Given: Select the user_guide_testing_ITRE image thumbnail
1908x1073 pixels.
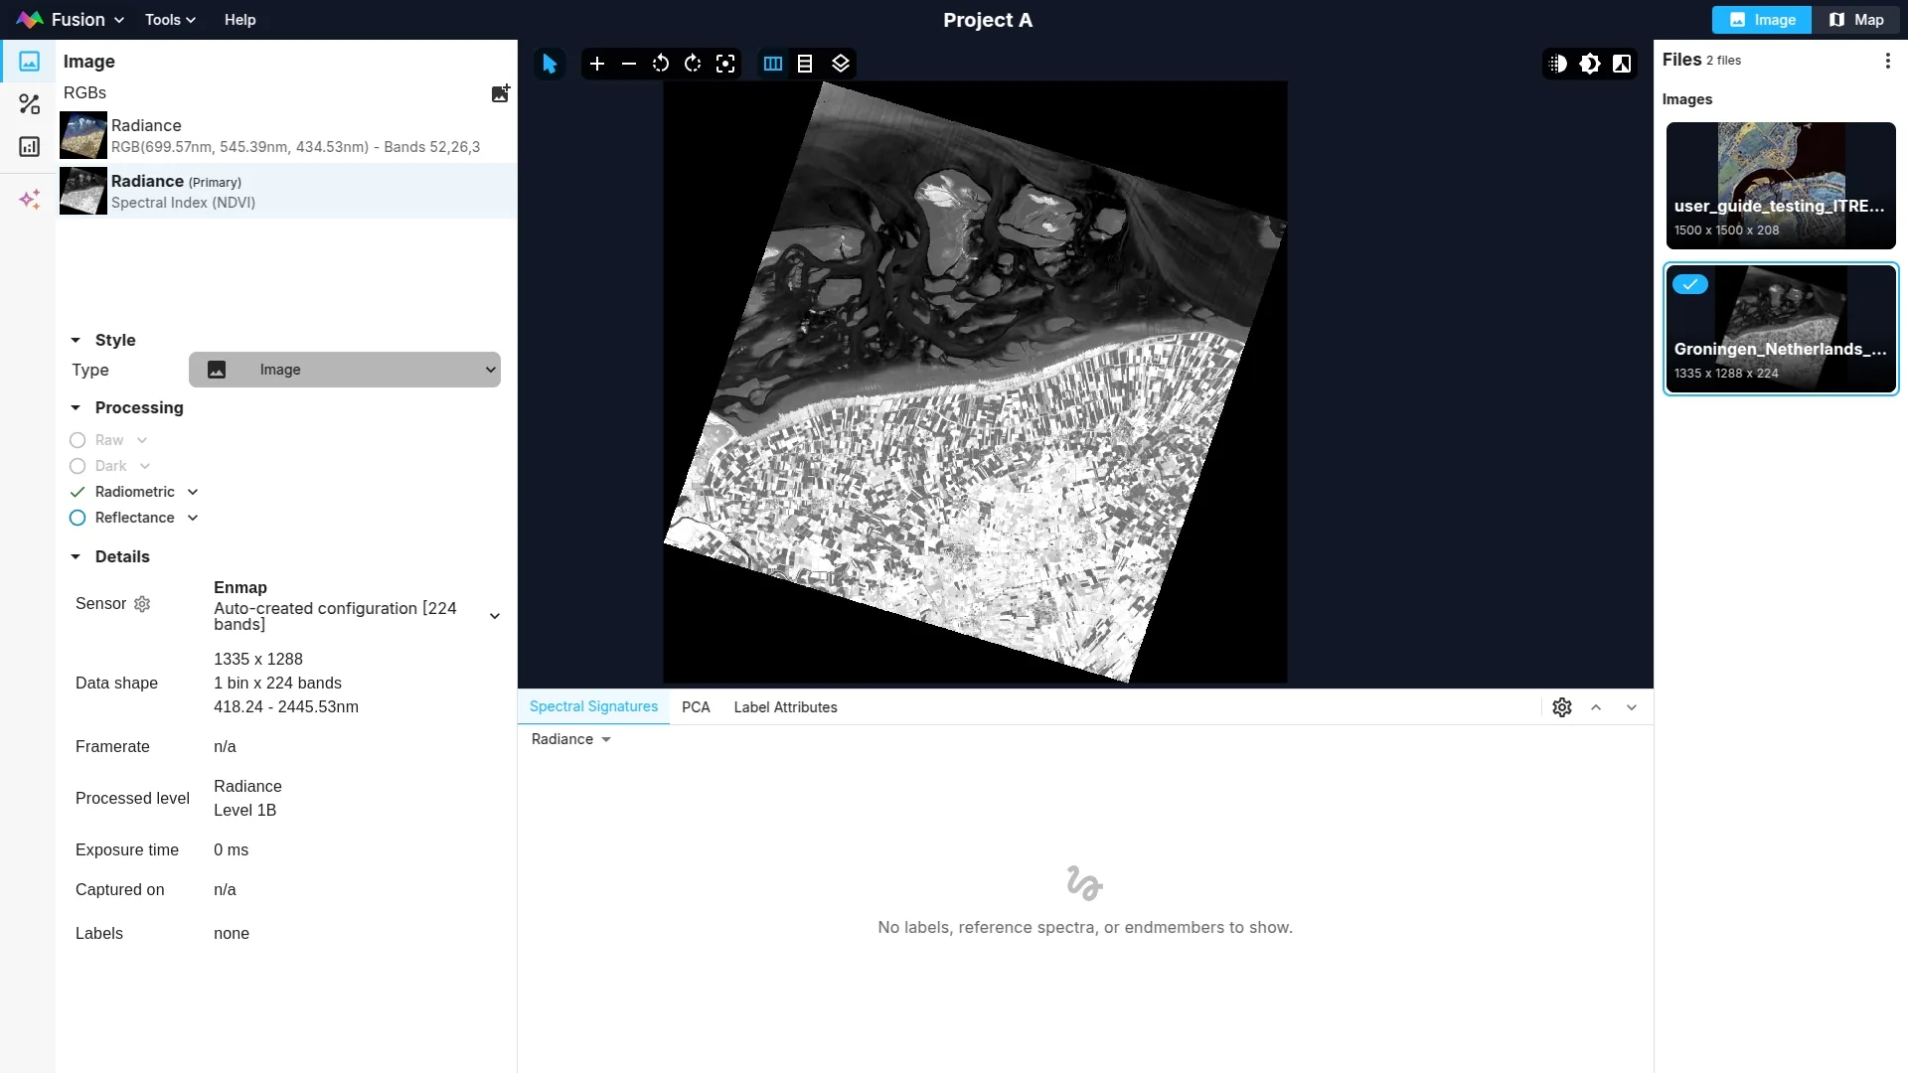Looking at the screenshot, I should pyautogui.click(x=1780, y=186).
